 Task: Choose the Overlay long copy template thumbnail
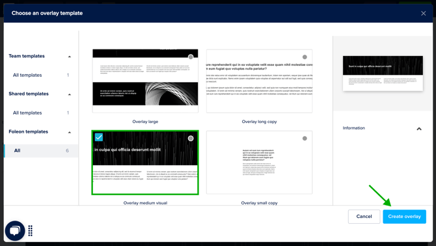tap(259, 81)
